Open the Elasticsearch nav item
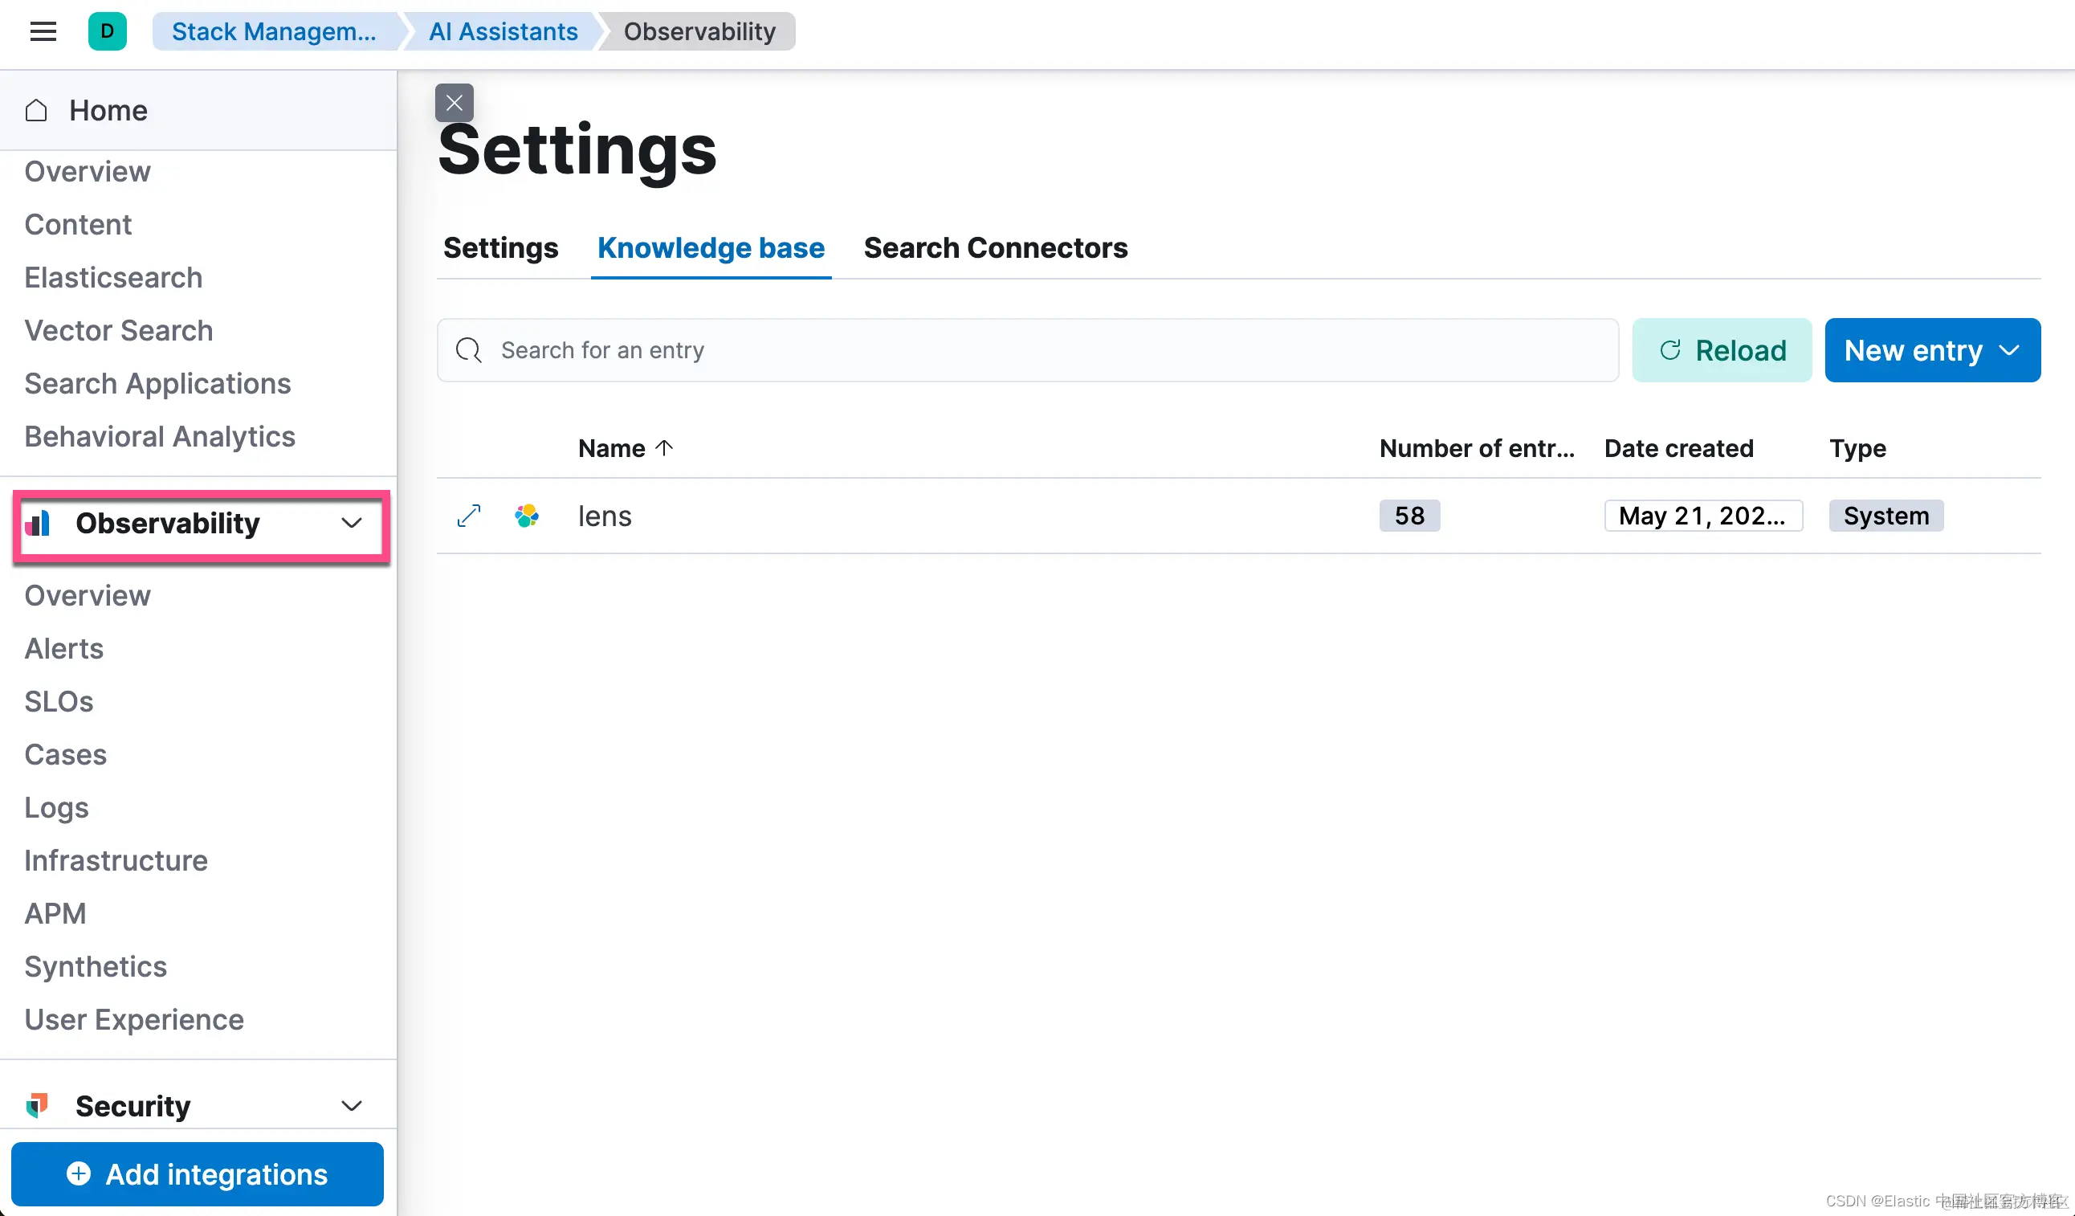2075x1216 pixels. pyautogui.click(x=114, y=277)
